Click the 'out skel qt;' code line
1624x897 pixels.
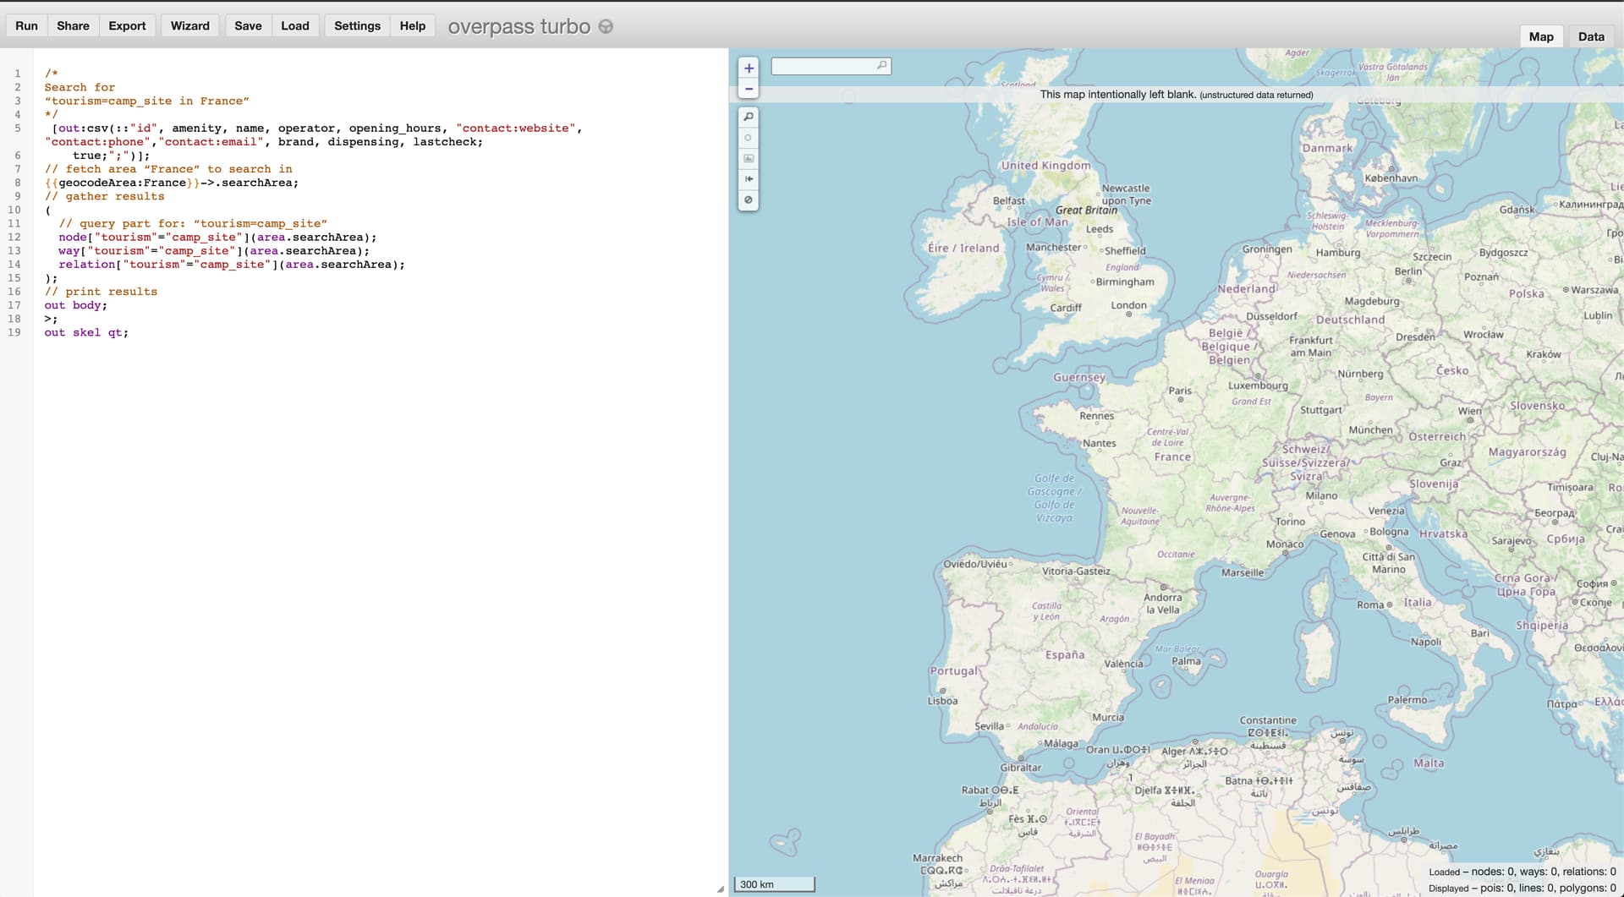pos(86,332)
